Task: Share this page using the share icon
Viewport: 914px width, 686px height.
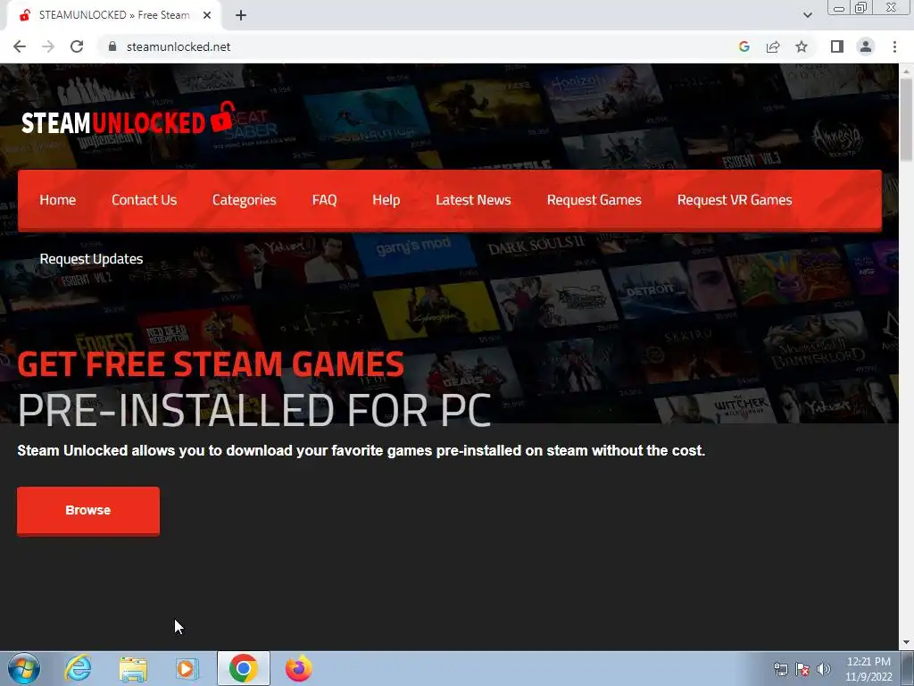Action: tap(773, 46)
